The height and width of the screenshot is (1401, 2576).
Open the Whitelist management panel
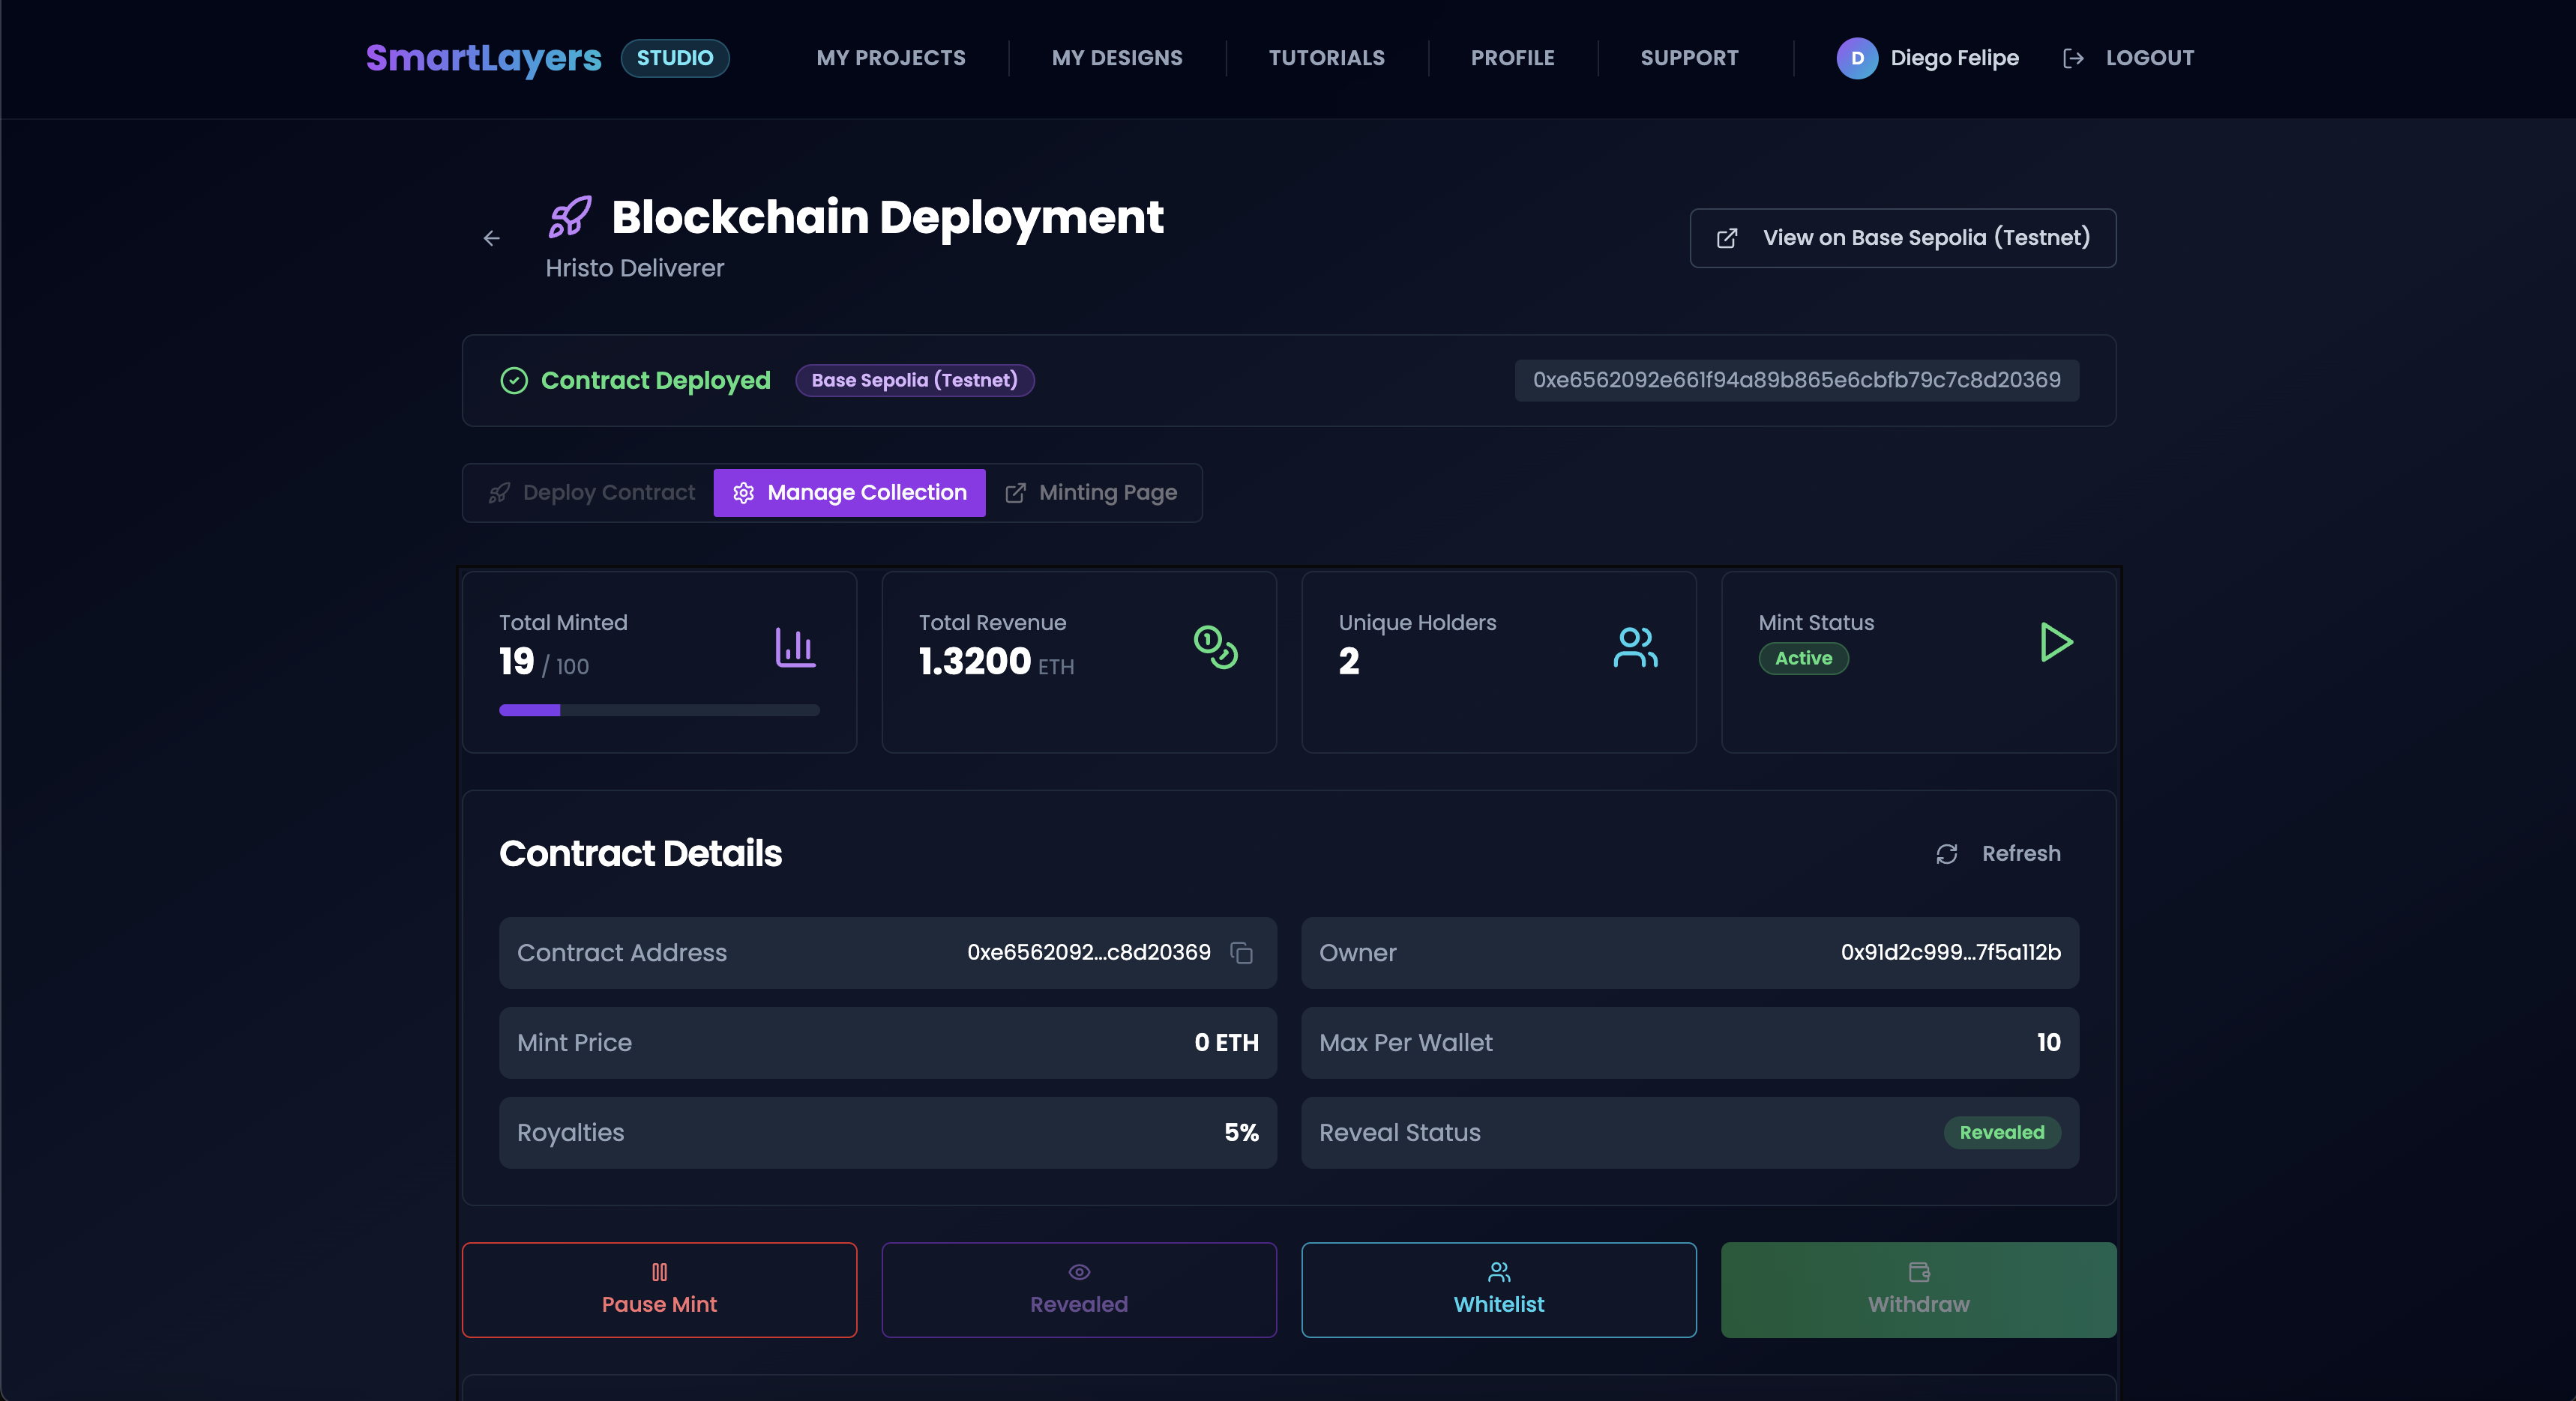tap(1498, 1289)
